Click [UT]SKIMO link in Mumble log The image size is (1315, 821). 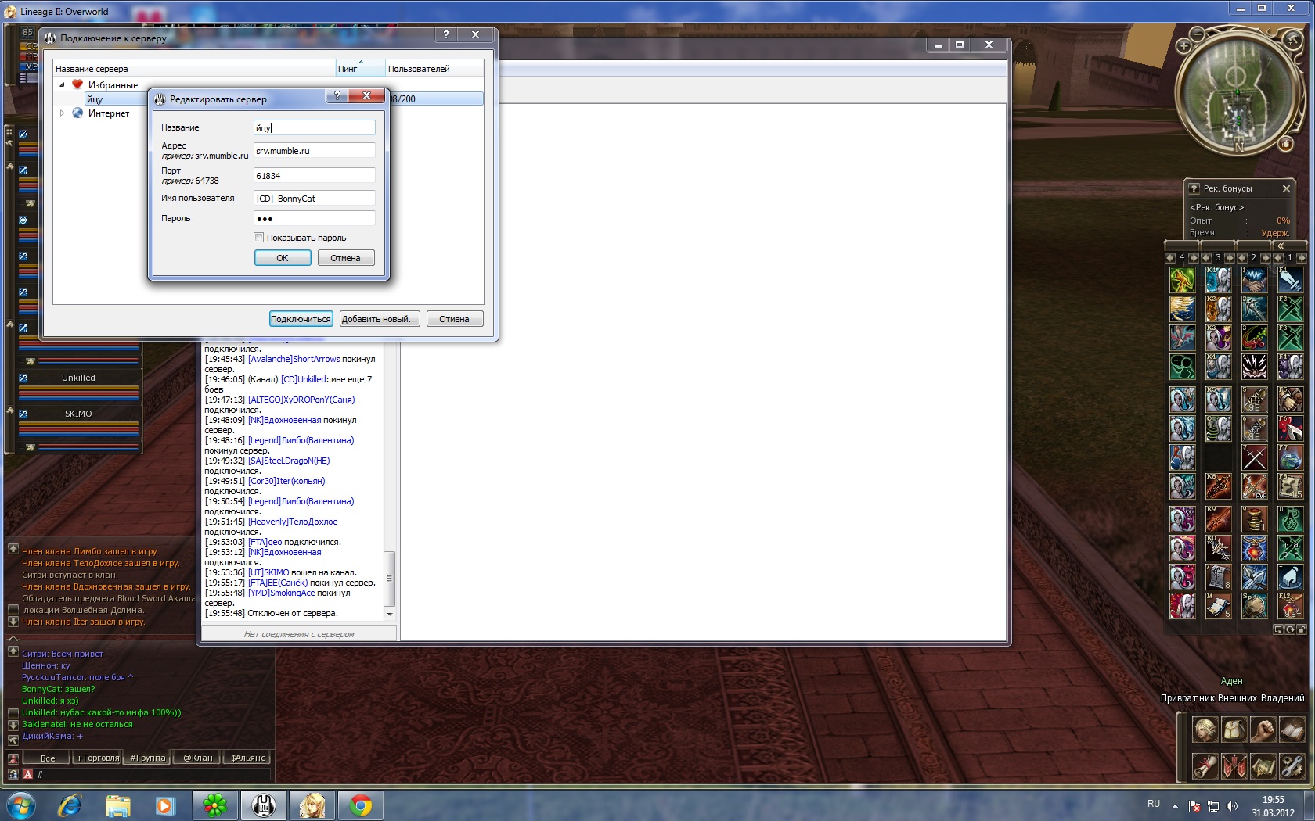point(268,572)
